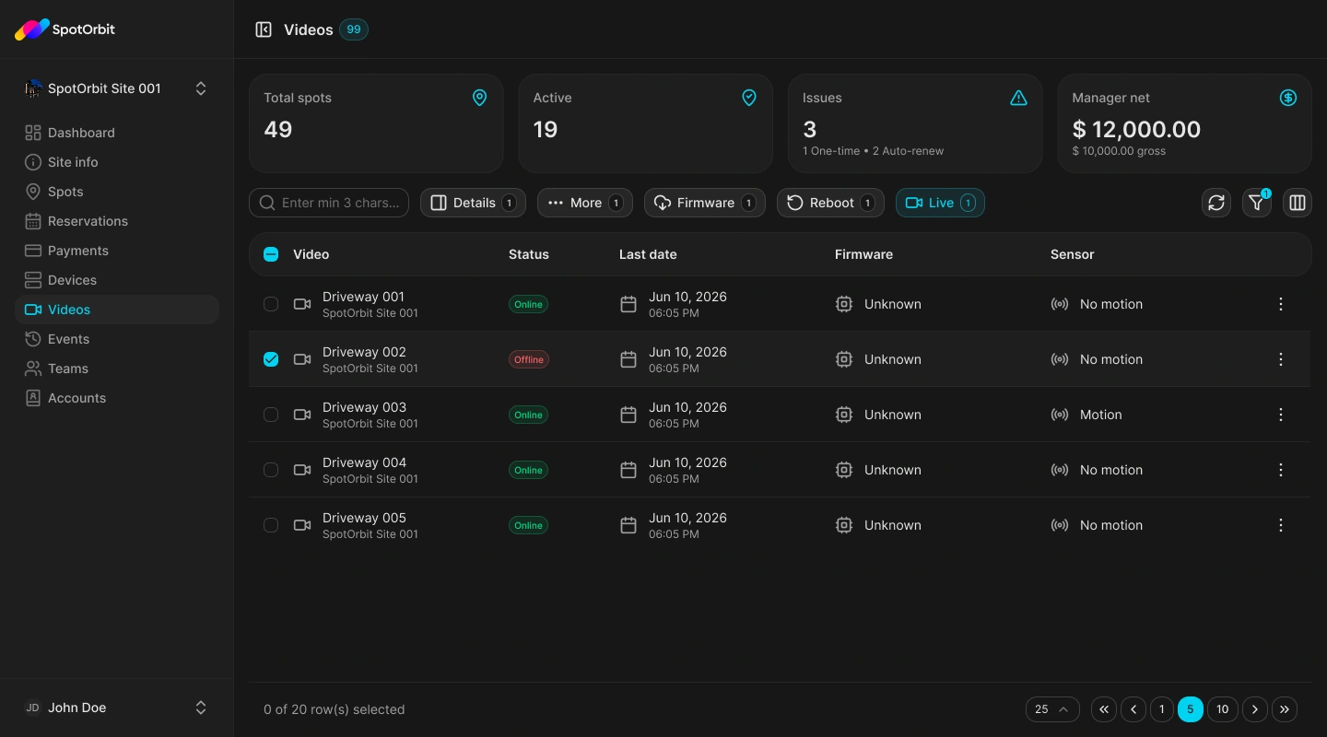Screen dimensions: 1327x737
Task: Select the Driveway 005 checkbox
Action: [271, 525]
